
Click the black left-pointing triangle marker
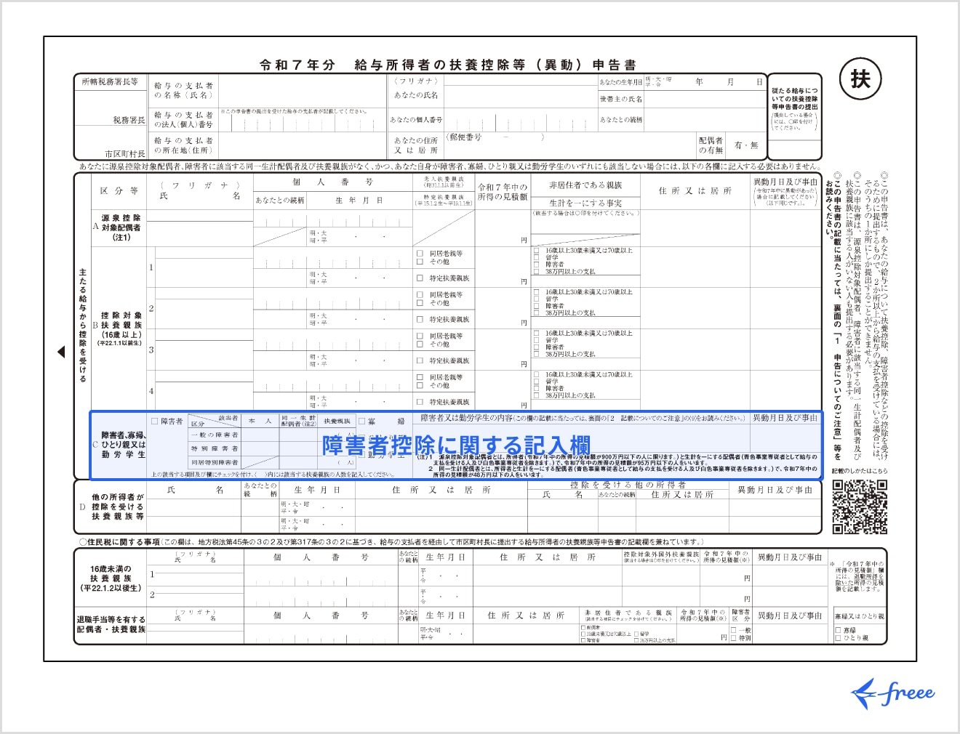pos(61,352)
